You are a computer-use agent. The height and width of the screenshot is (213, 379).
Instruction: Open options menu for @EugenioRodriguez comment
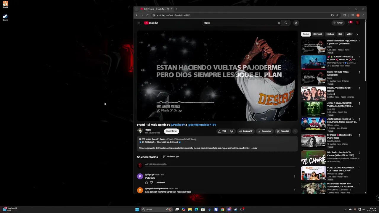(294, 190)
